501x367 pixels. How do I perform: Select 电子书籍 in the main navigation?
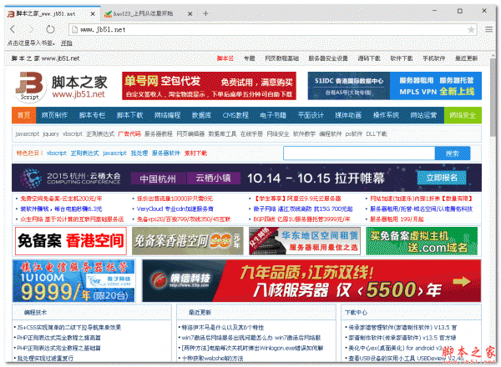[x=273, y=115]
